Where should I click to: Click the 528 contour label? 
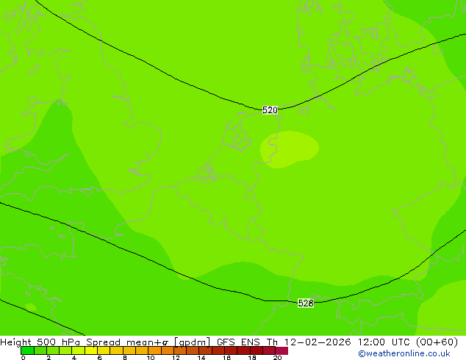click(306, 303)
